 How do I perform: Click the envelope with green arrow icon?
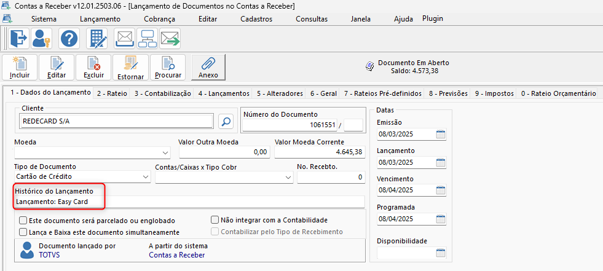coord(170,39)
